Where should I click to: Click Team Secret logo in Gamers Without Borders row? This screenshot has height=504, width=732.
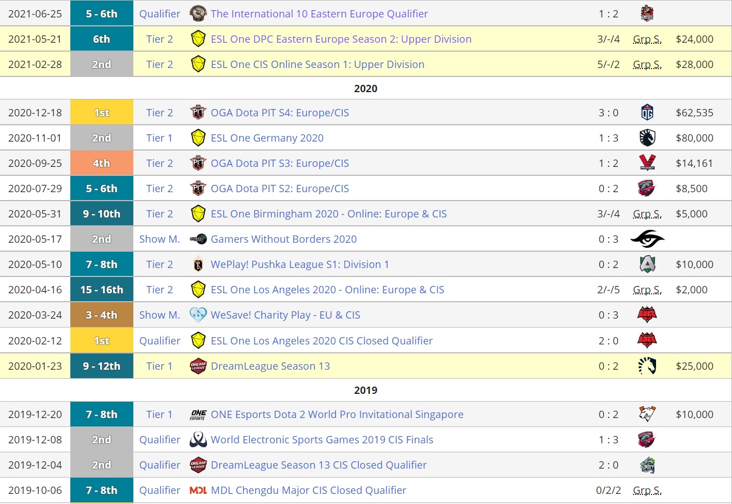point(647,239)
